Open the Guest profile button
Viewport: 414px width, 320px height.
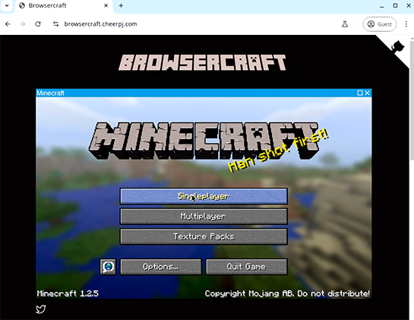379,24
